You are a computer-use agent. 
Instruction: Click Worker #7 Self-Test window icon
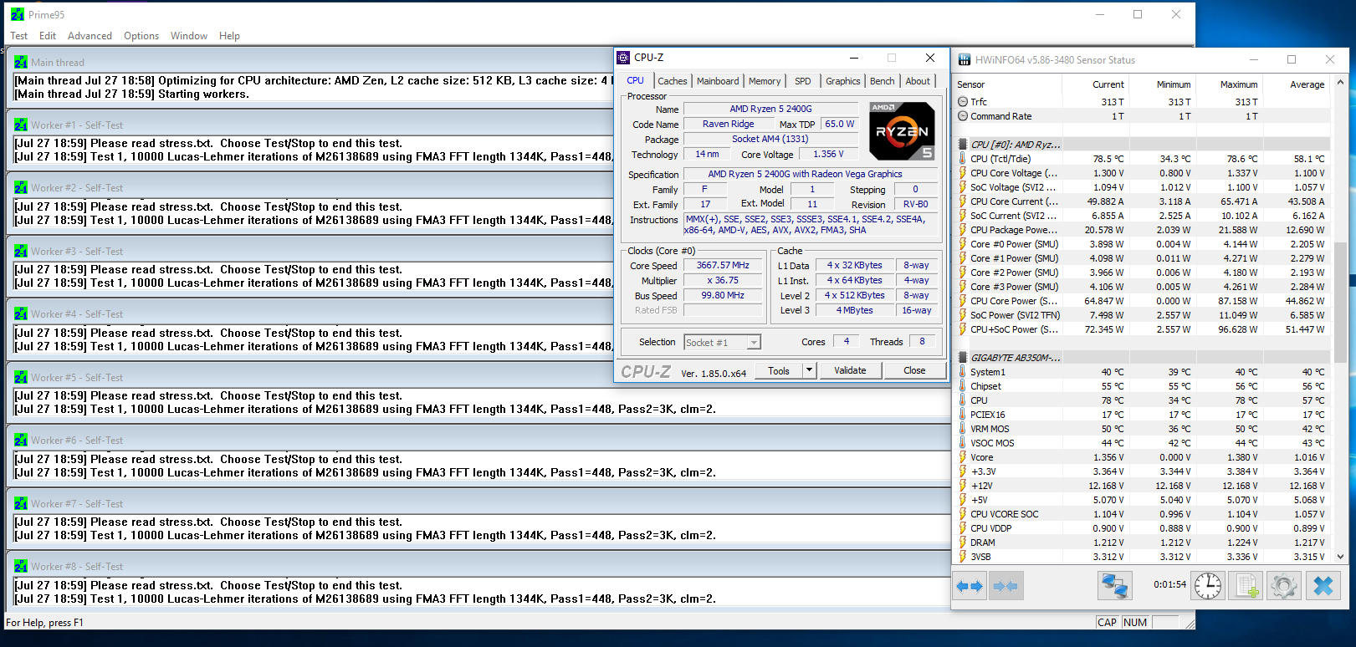point(21,504)
